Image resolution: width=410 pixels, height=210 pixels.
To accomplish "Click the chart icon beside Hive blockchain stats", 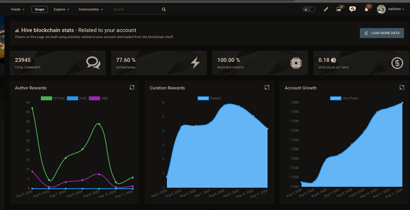I will pyautogui.click(x=17, y=30).
